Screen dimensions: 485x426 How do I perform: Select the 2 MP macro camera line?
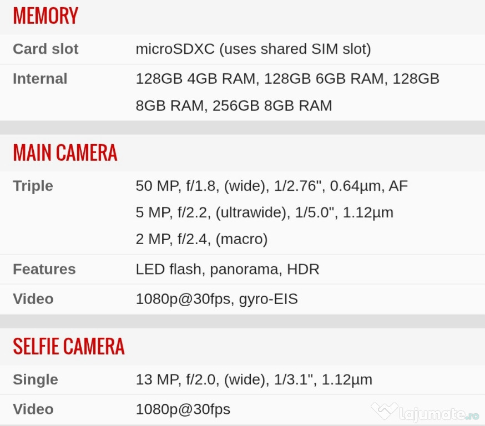tap(201, 240)
